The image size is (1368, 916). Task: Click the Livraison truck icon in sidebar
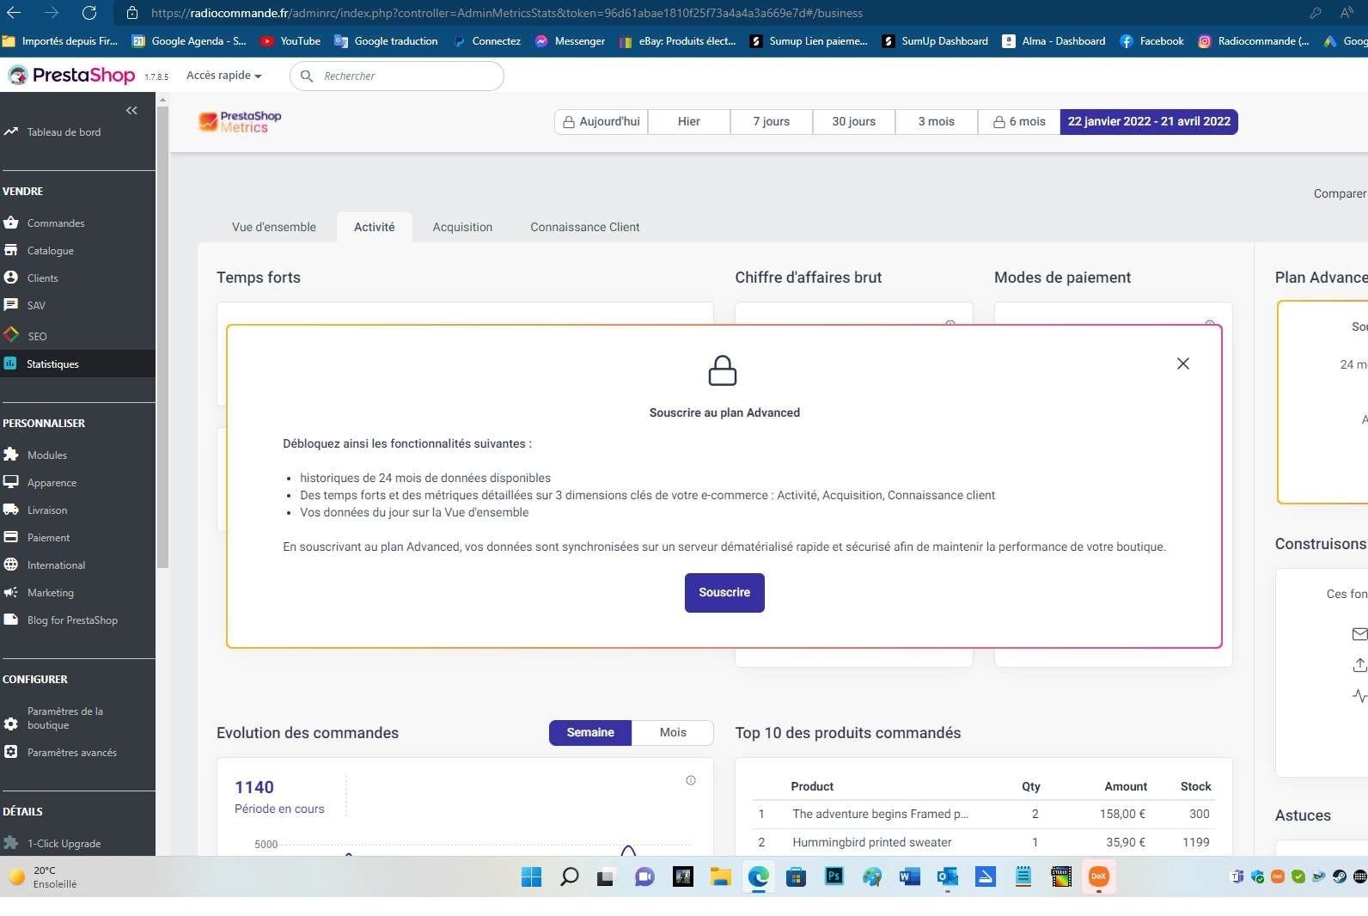pyautogui.click(x=11, y=510)
